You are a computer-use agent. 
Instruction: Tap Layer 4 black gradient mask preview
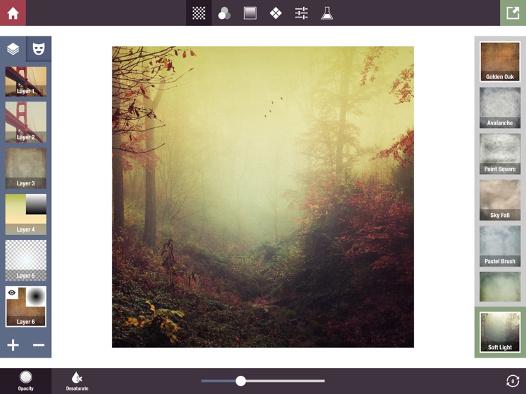(x=36, y=204)
